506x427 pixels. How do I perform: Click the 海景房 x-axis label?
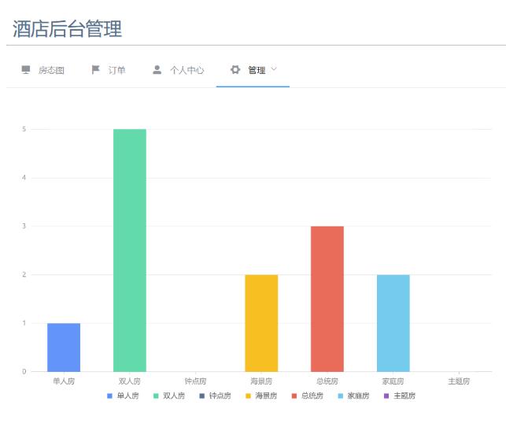point(261,381)
